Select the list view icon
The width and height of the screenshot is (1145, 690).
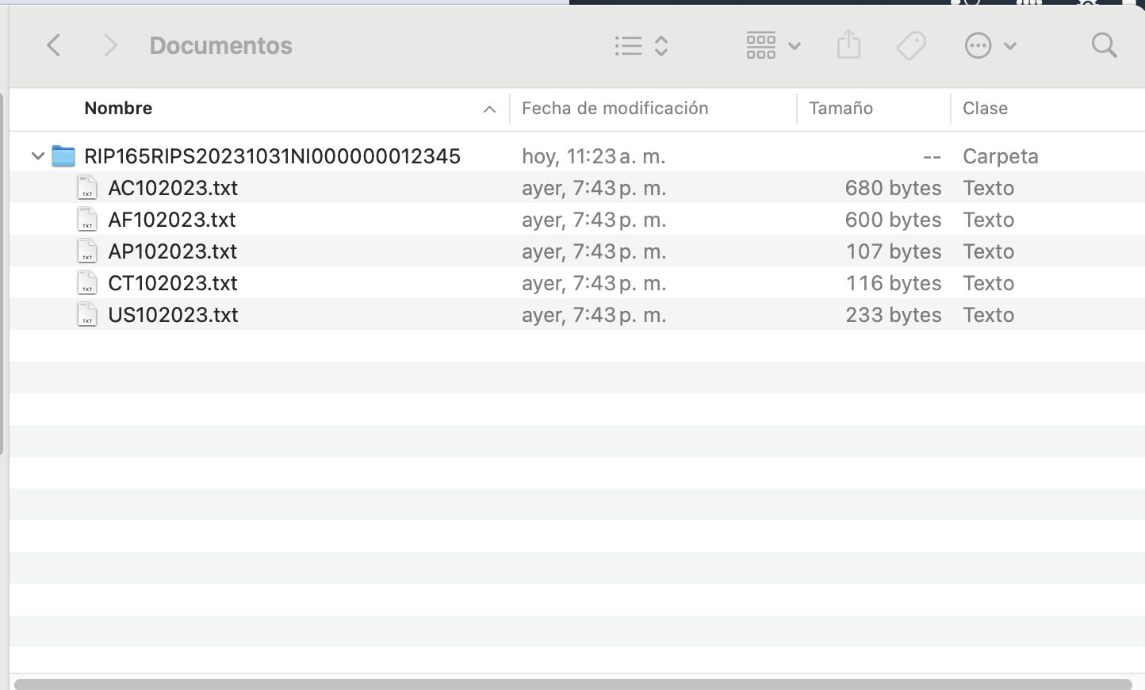pos(627,45)
